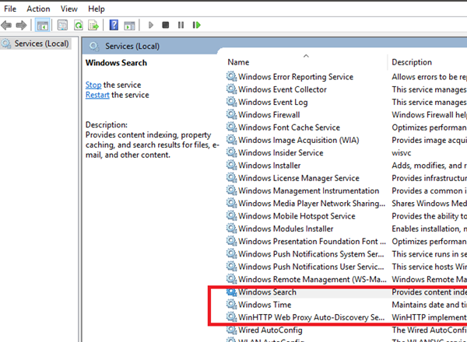Viewport: 467px width, 342px height.
Task: Click the Stop the service link
Action: point(93,85)
